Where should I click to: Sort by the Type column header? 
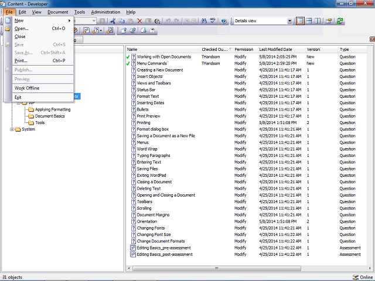353,49
